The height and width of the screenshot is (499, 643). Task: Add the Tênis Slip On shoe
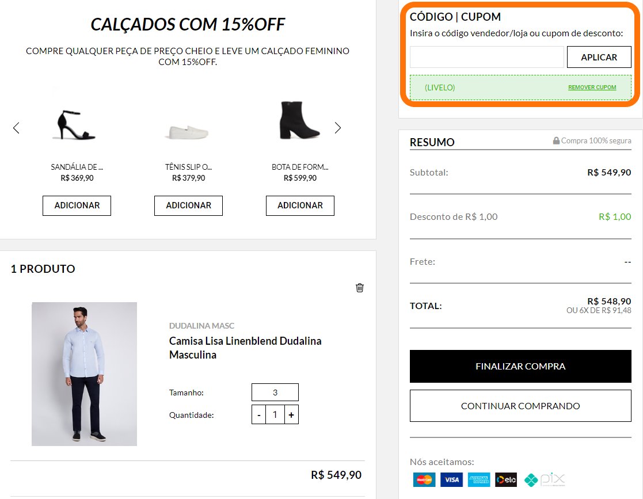point(188,205)
